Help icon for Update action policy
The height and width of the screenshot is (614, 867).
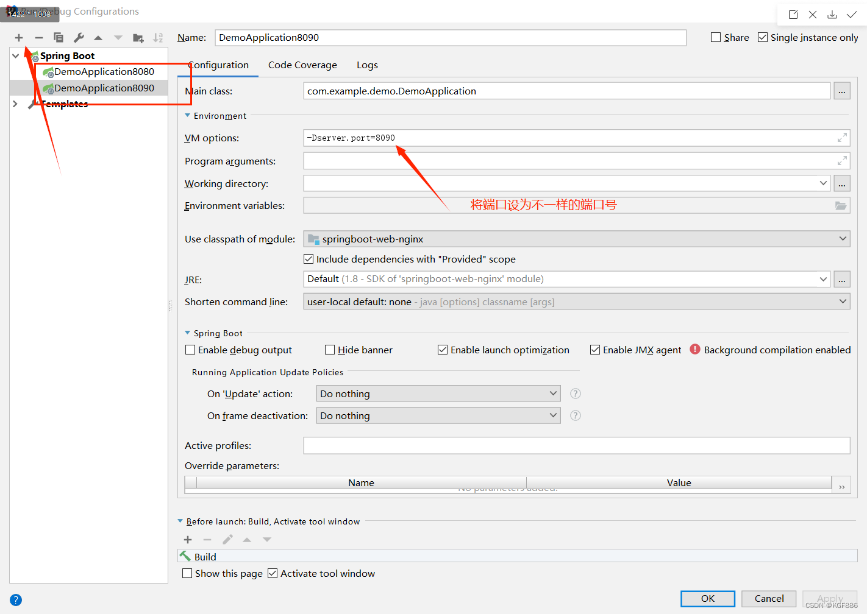[x=576, y=393]
